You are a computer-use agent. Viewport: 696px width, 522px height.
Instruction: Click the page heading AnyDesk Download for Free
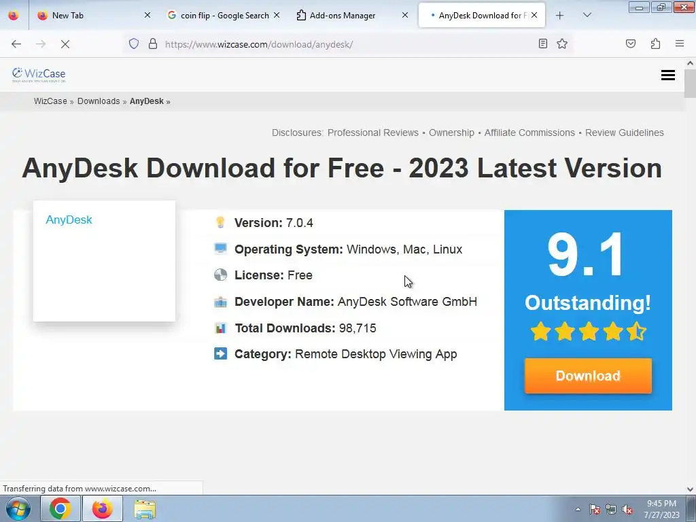coord(342,169)
